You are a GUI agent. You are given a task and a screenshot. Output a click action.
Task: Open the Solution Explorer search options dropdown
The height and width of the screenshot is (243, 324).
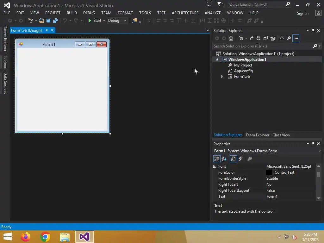pos(320,46)
